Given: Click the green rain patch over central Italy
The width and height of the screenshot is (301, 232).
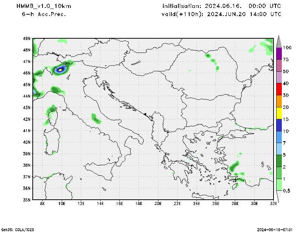Looking at the screenshot, I should [x=96, y=119].
